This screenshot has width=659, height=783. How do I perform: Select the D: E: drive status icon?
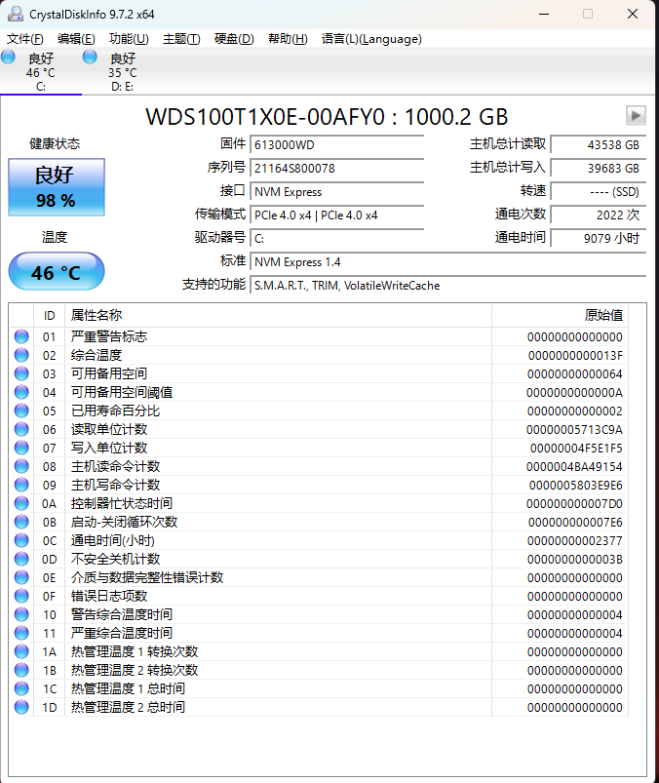[x=90, y=58]
